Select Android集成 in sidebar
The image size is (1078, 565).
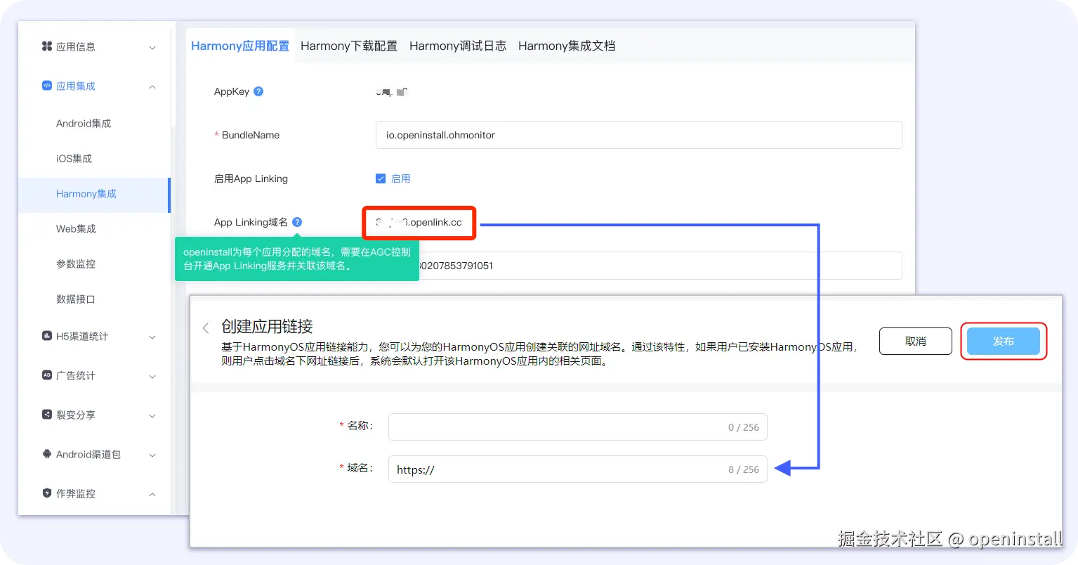(84, 123)
